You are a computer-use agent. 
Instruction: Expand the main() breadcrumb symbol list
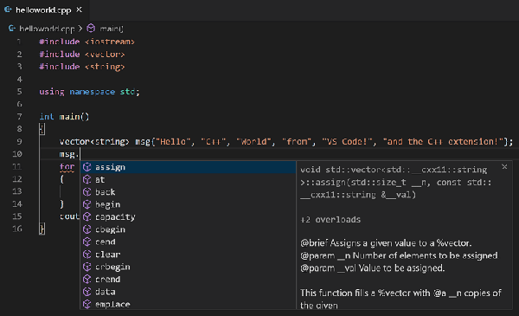112,29
